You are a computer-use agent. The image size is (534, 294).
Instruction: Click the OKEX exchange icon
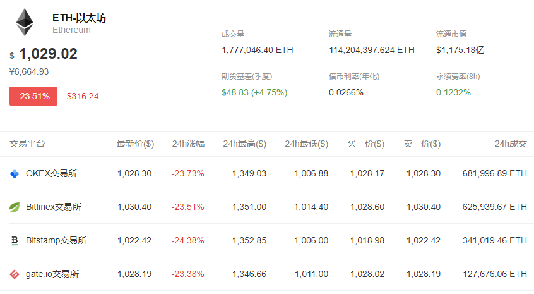point(15,173)
